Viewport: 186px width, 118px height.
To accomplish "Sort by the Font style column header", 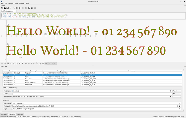I will coord(34,71).
